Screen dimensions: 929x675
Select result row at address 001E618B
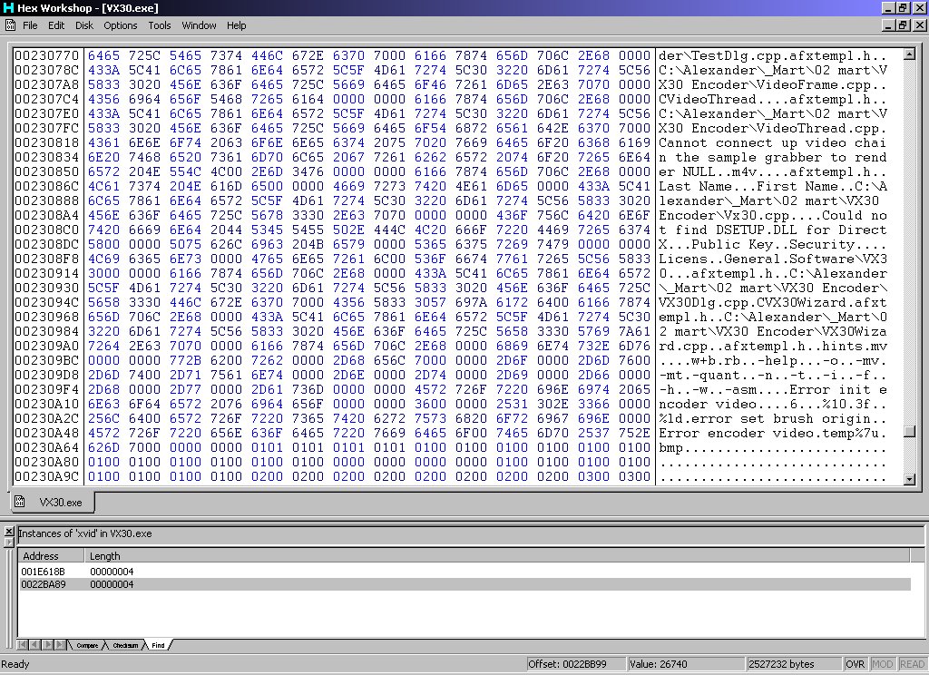click(x=465, y=572)
